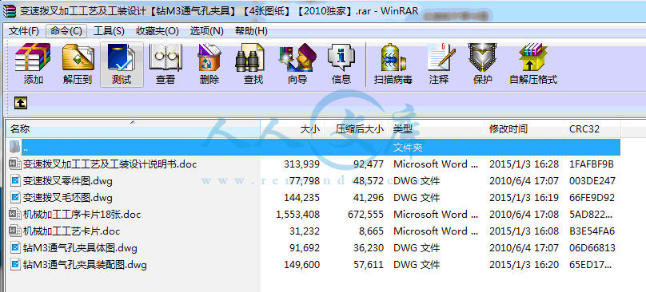Click CRC32 value 1FAFBF9B
The height and width of the screenshot is (292, 646).
pos(592,164)
